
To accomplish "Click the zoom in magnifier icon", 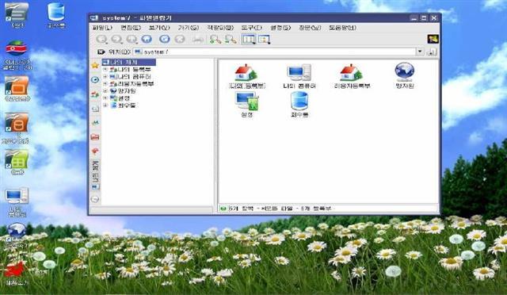I will [215, 40].
